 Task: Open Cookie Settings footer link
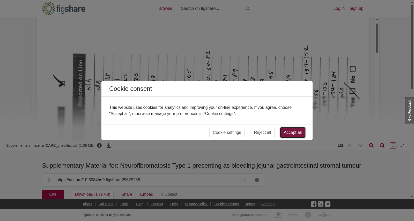(226, 204)
